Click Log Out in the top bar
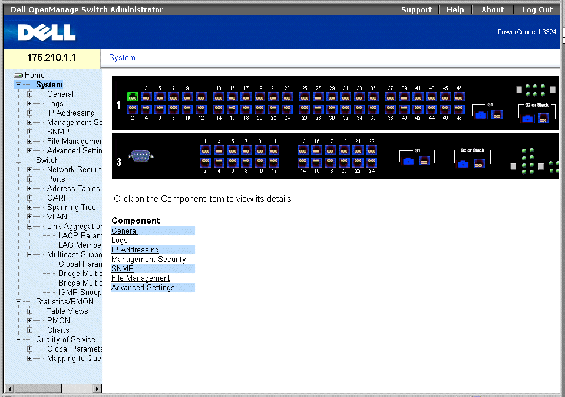The height and width of the screenshot is (397, 565). pyautogui.click(x=537, y=10)
